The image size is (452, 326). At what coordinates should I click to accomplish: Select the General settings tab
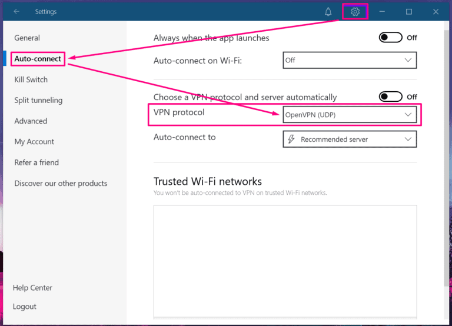pyautogui.click(x=27, y=38)
